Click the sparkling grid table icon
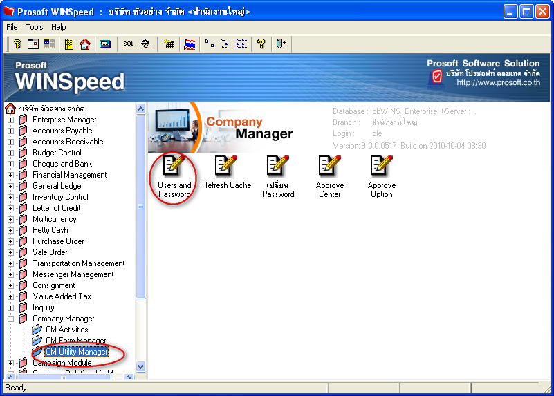The width and height of the screenshot is (554, 396). [x=169, y=44]
